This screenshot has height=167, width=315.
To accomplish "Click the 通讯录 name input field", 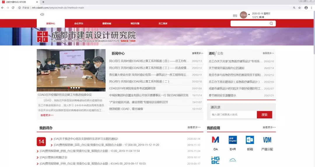I will click(233, 115).
